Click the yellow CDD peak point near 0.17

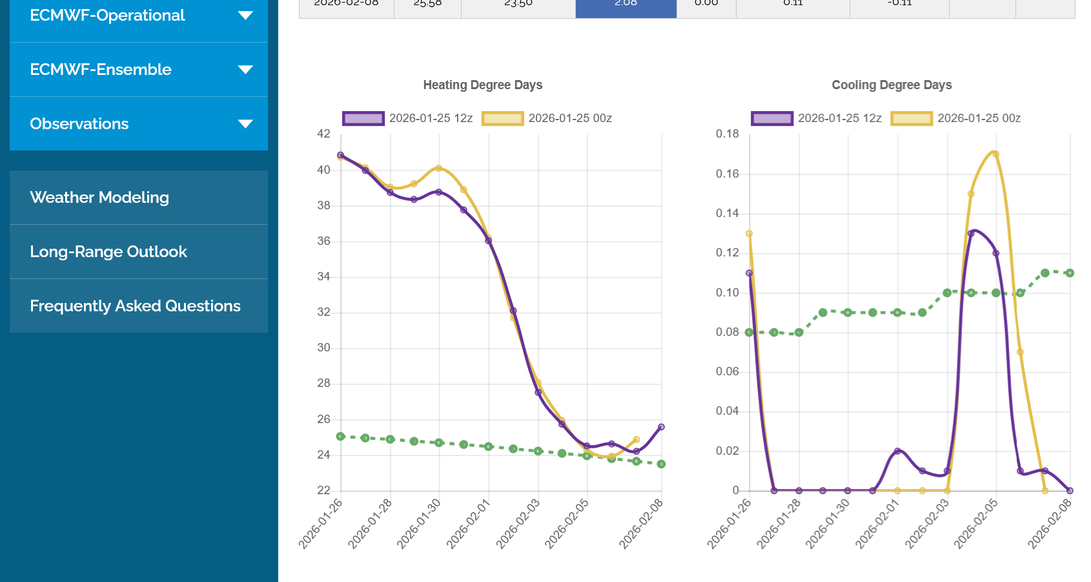[x=995, y=154]
